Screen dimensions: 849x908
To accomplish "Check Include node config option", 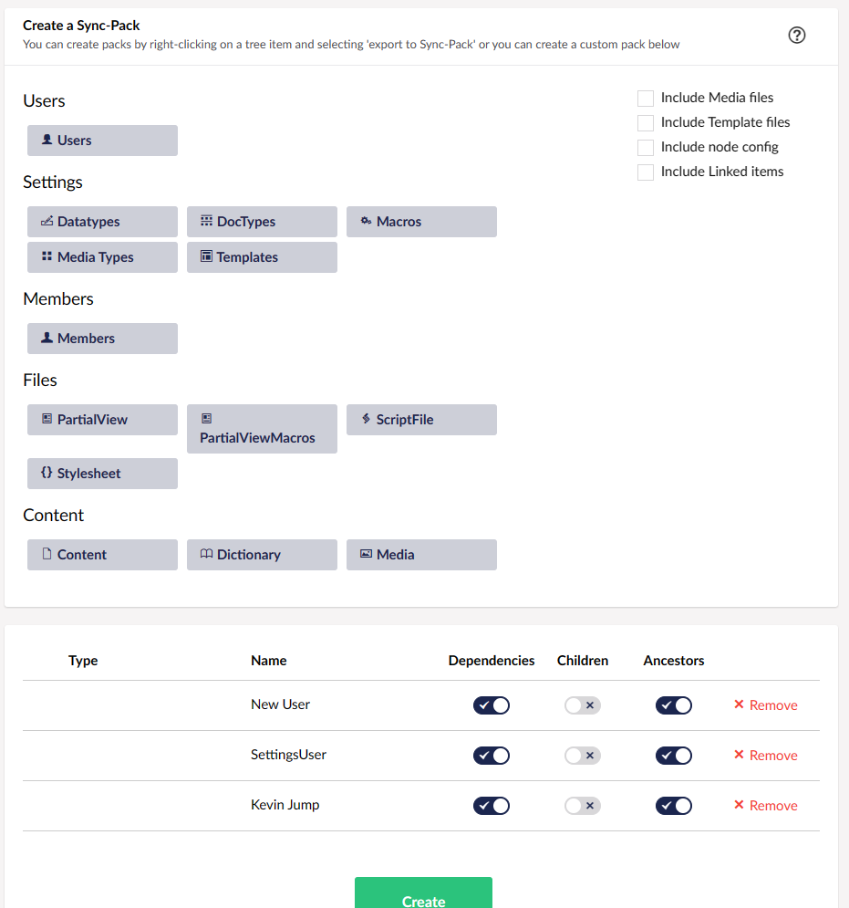I will point(646,147).
